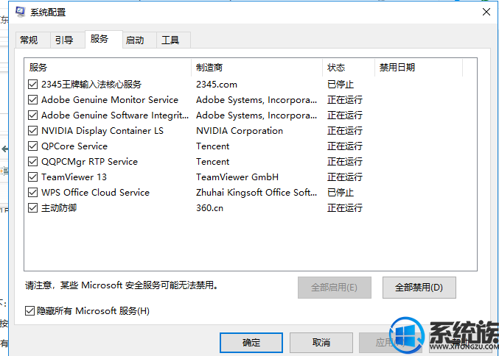Toggle Adobe Genuine Monitor Service checkbox
The width and height of the screenshot is (499, 356).
(32, 100)
